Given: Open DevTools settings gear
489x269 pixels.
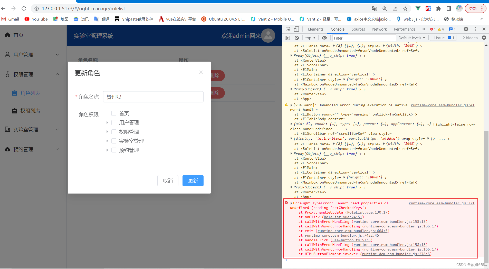Looking at the screenshot, I should point(466,29).
